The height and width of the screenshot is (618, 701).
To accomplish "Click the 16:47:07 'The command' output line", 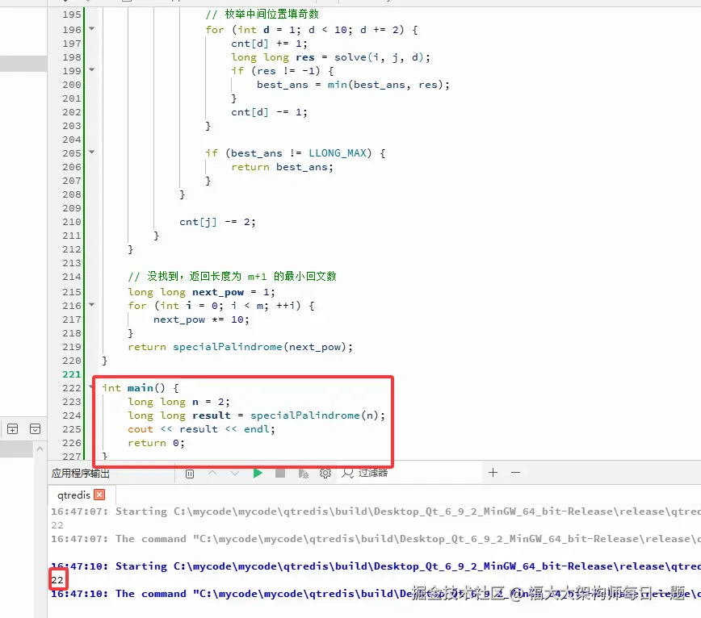I will [376, 539].
